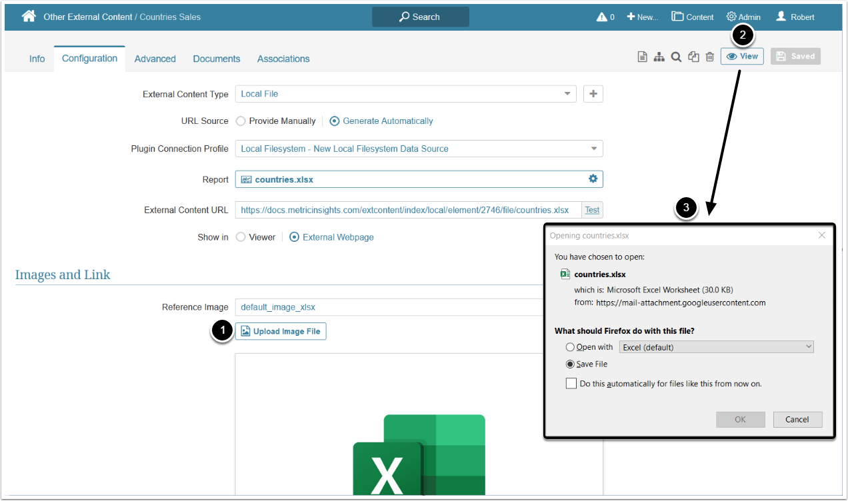Open the Content menu
The height and width of the screenshot is (501, 848).
[693, 17]
